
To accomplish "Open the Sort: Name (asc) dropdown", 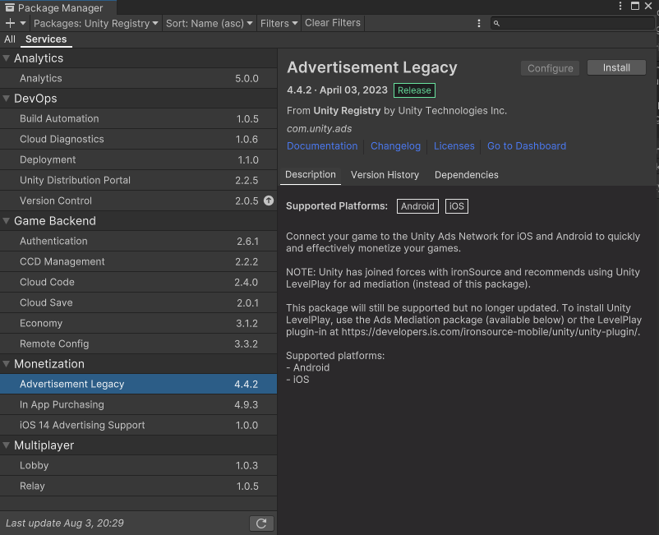I will tap(209, 24).
